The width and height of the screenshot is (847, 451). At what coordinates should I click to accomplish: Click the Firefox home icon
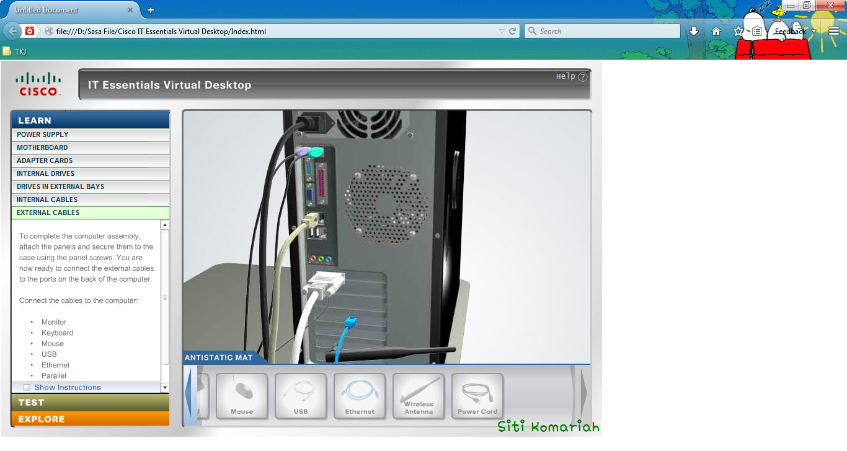[716, 30]
